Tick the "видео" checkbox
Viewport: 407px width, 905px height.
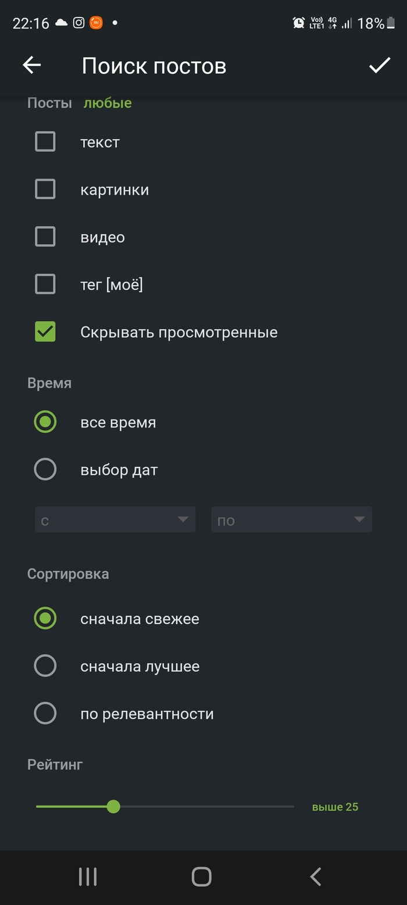[x=45, y=237]
